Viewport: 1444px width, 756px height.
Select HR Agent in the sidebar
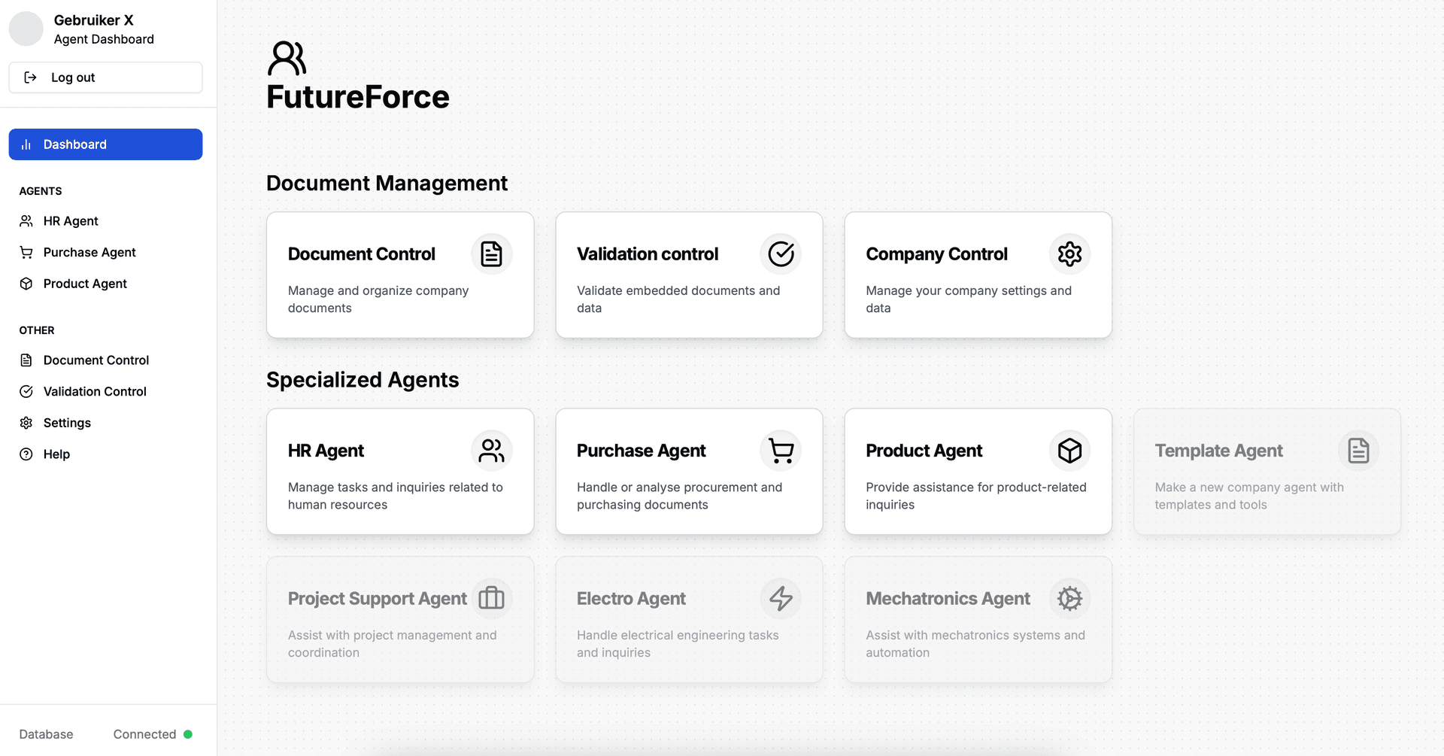click(x=71, y=221)
